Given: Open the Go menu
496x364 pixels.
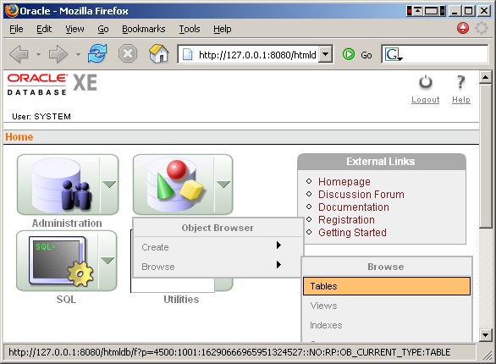Looking at the screenshot, I should tap(103, 29).
